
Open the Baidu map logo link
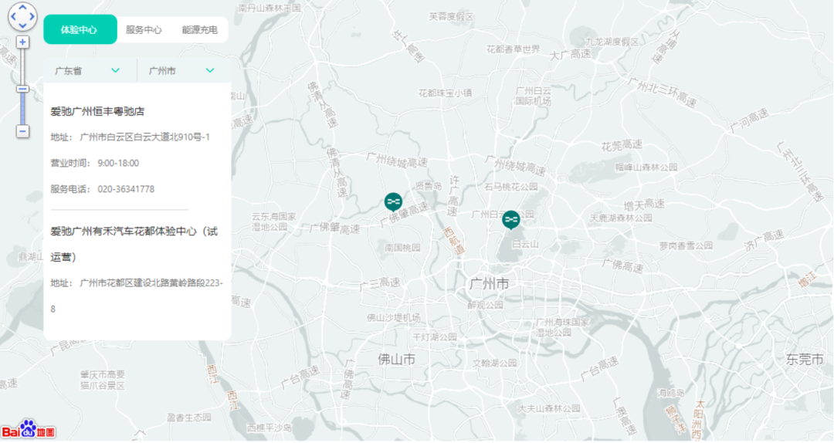point(29,430)
